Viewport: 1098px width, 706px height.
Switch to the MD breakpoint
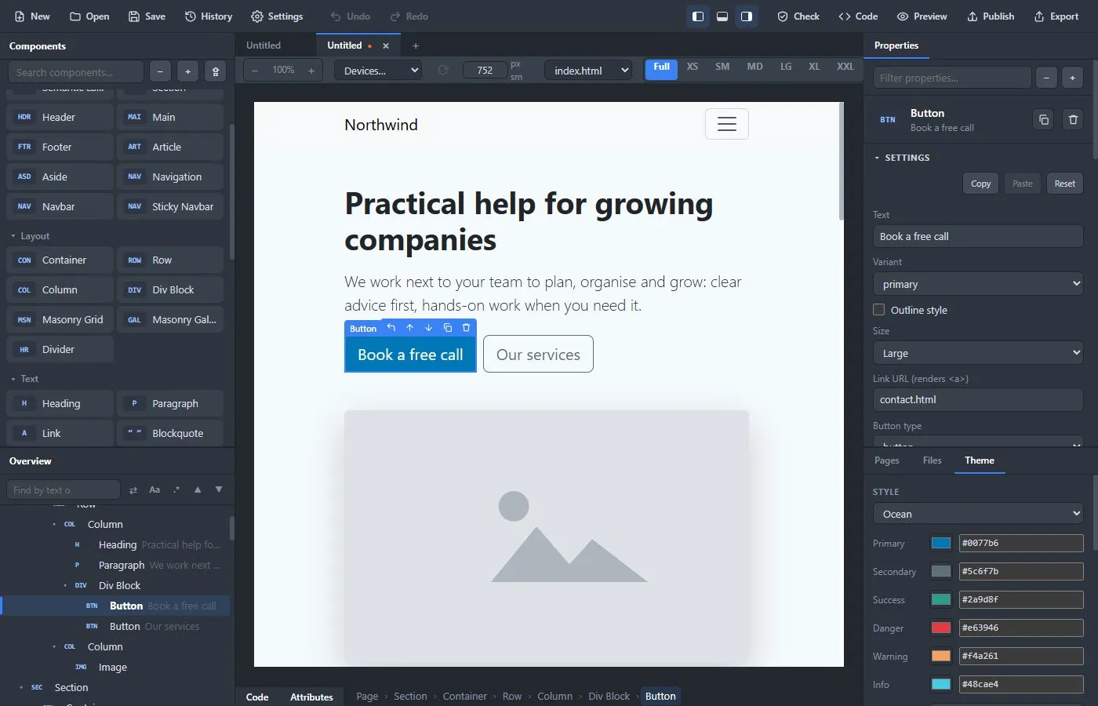(x=754, y=67)
